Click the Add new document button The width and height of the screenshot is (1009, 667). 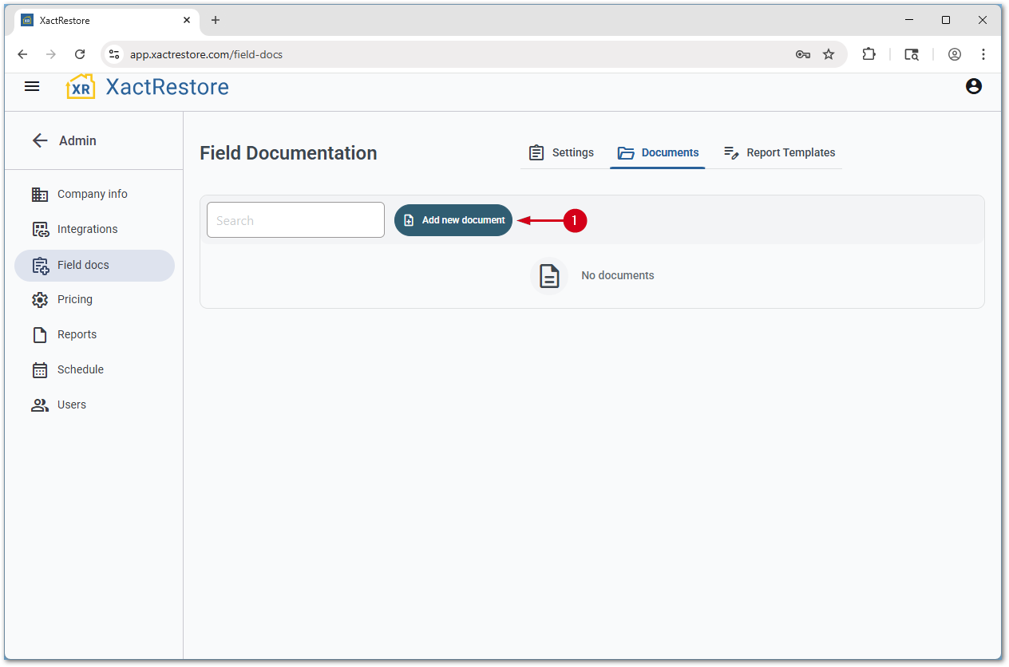(453, 220)
